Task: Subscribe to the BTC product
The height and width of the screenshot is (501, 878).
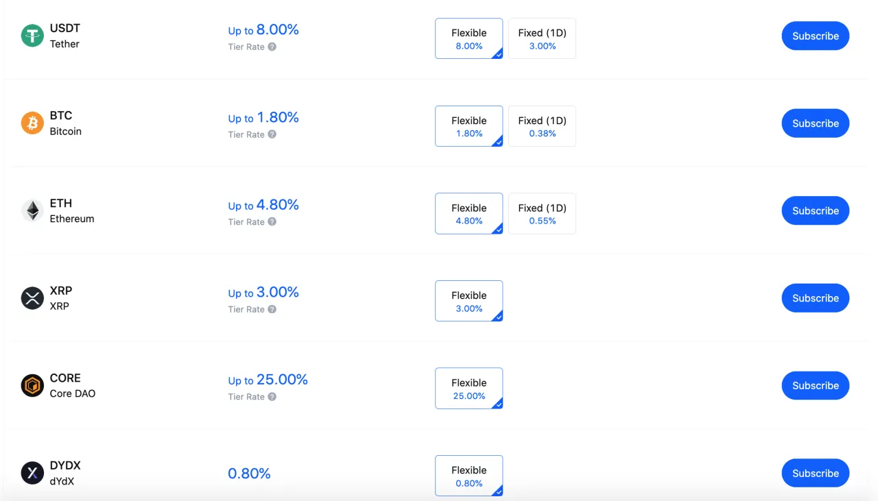Action: tap(816, 123)
